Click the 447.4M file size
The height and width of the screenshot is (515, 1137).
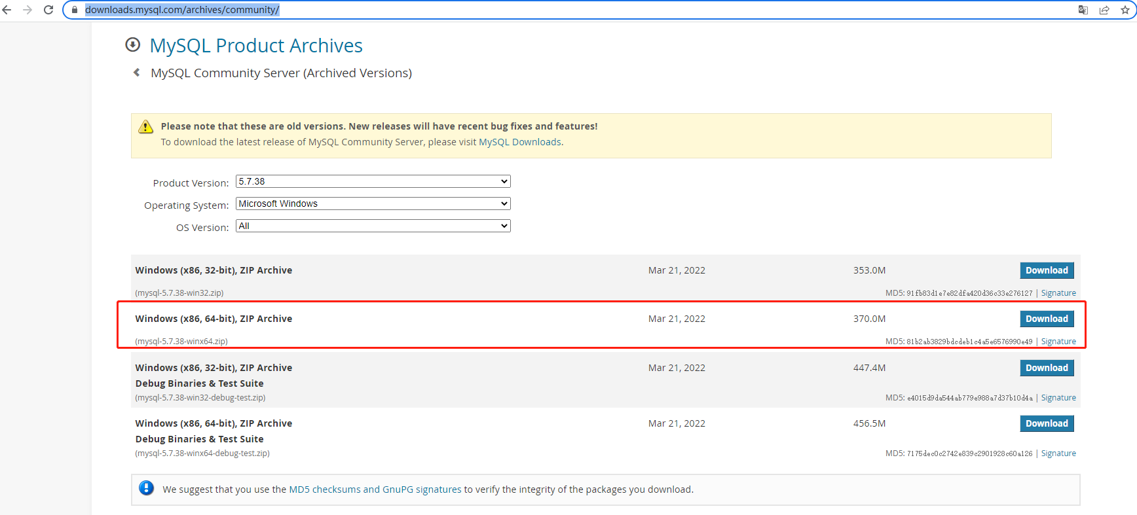click(869, 368)
